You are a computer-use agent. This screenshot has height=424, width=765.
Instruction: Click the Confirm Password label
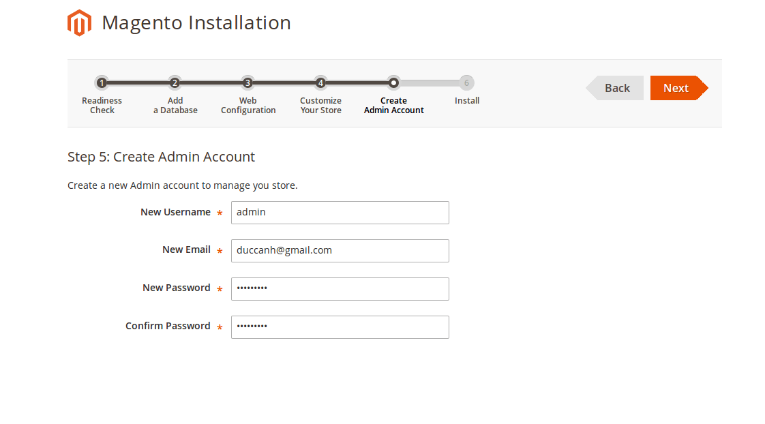[x=168, y=326]
